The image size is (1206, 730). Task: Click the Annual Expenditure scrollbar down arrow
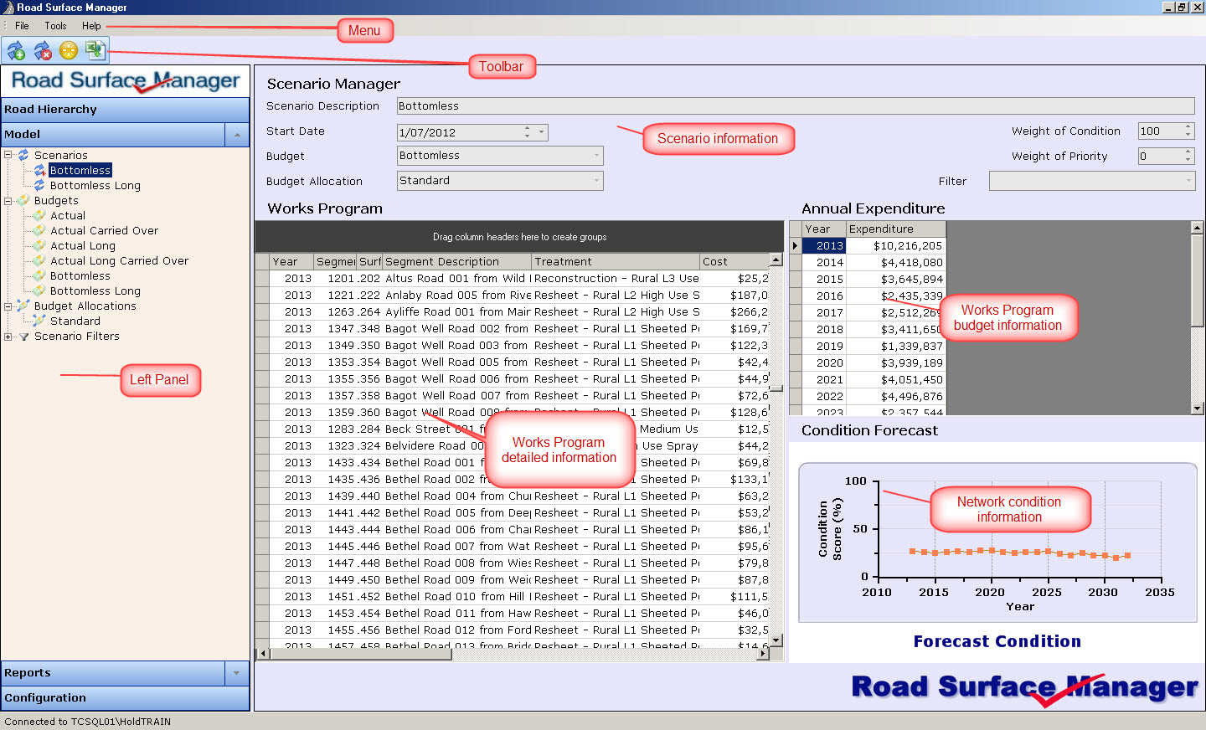[x=1197, y=409]
